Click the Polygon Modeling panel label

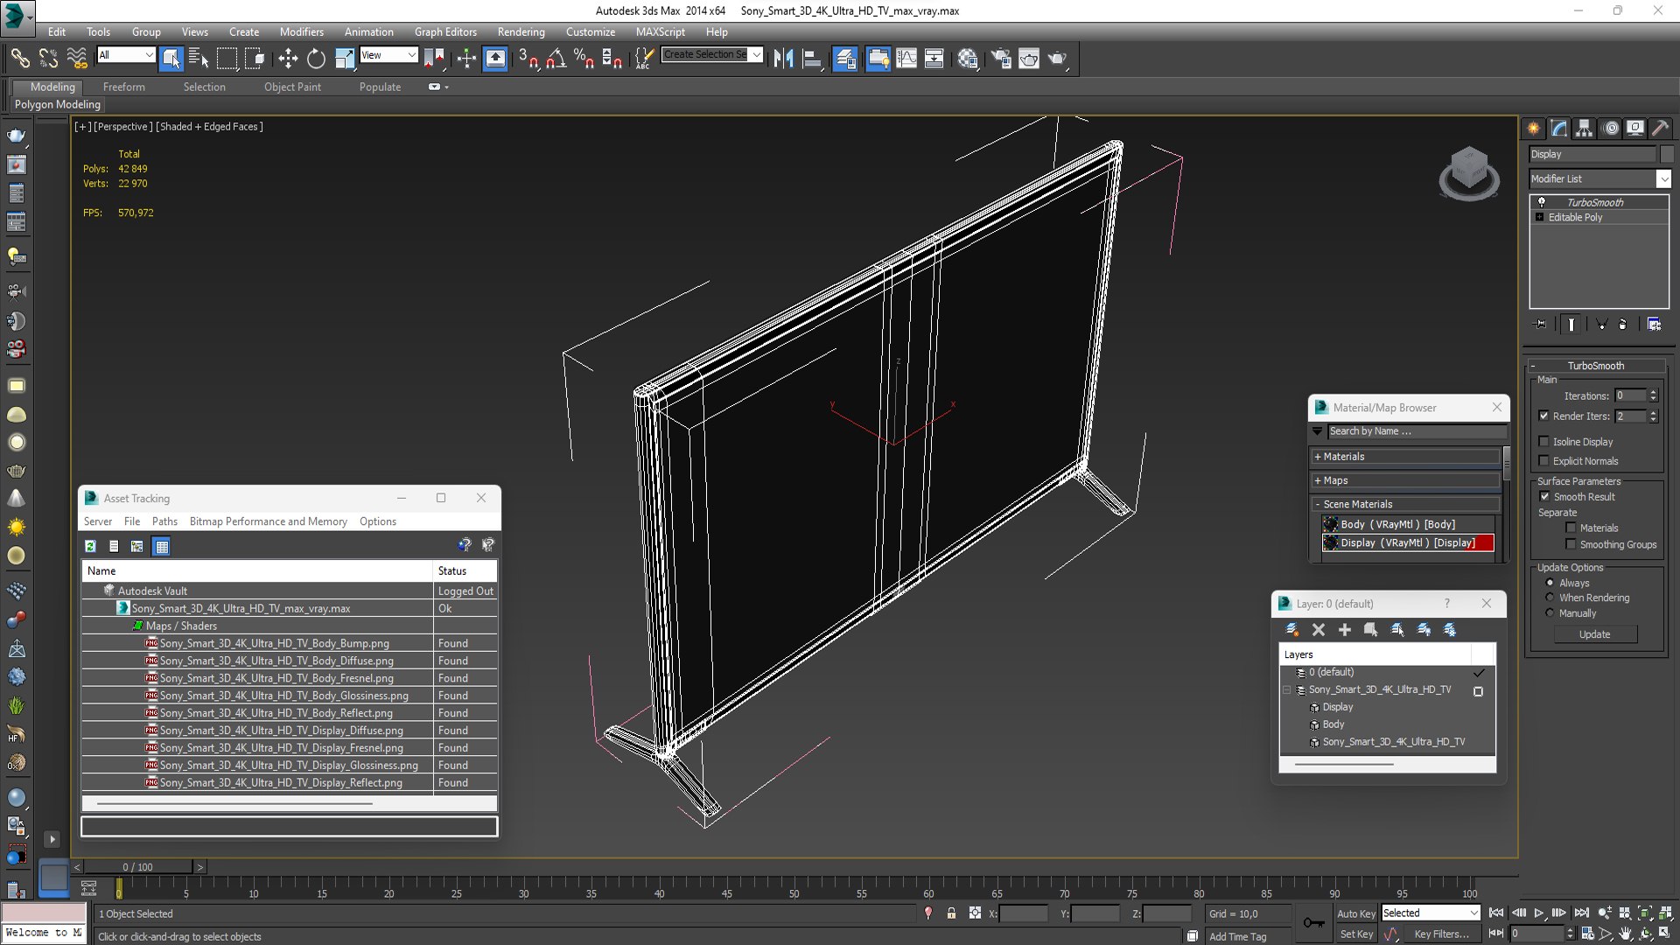(x=58, y=104)
